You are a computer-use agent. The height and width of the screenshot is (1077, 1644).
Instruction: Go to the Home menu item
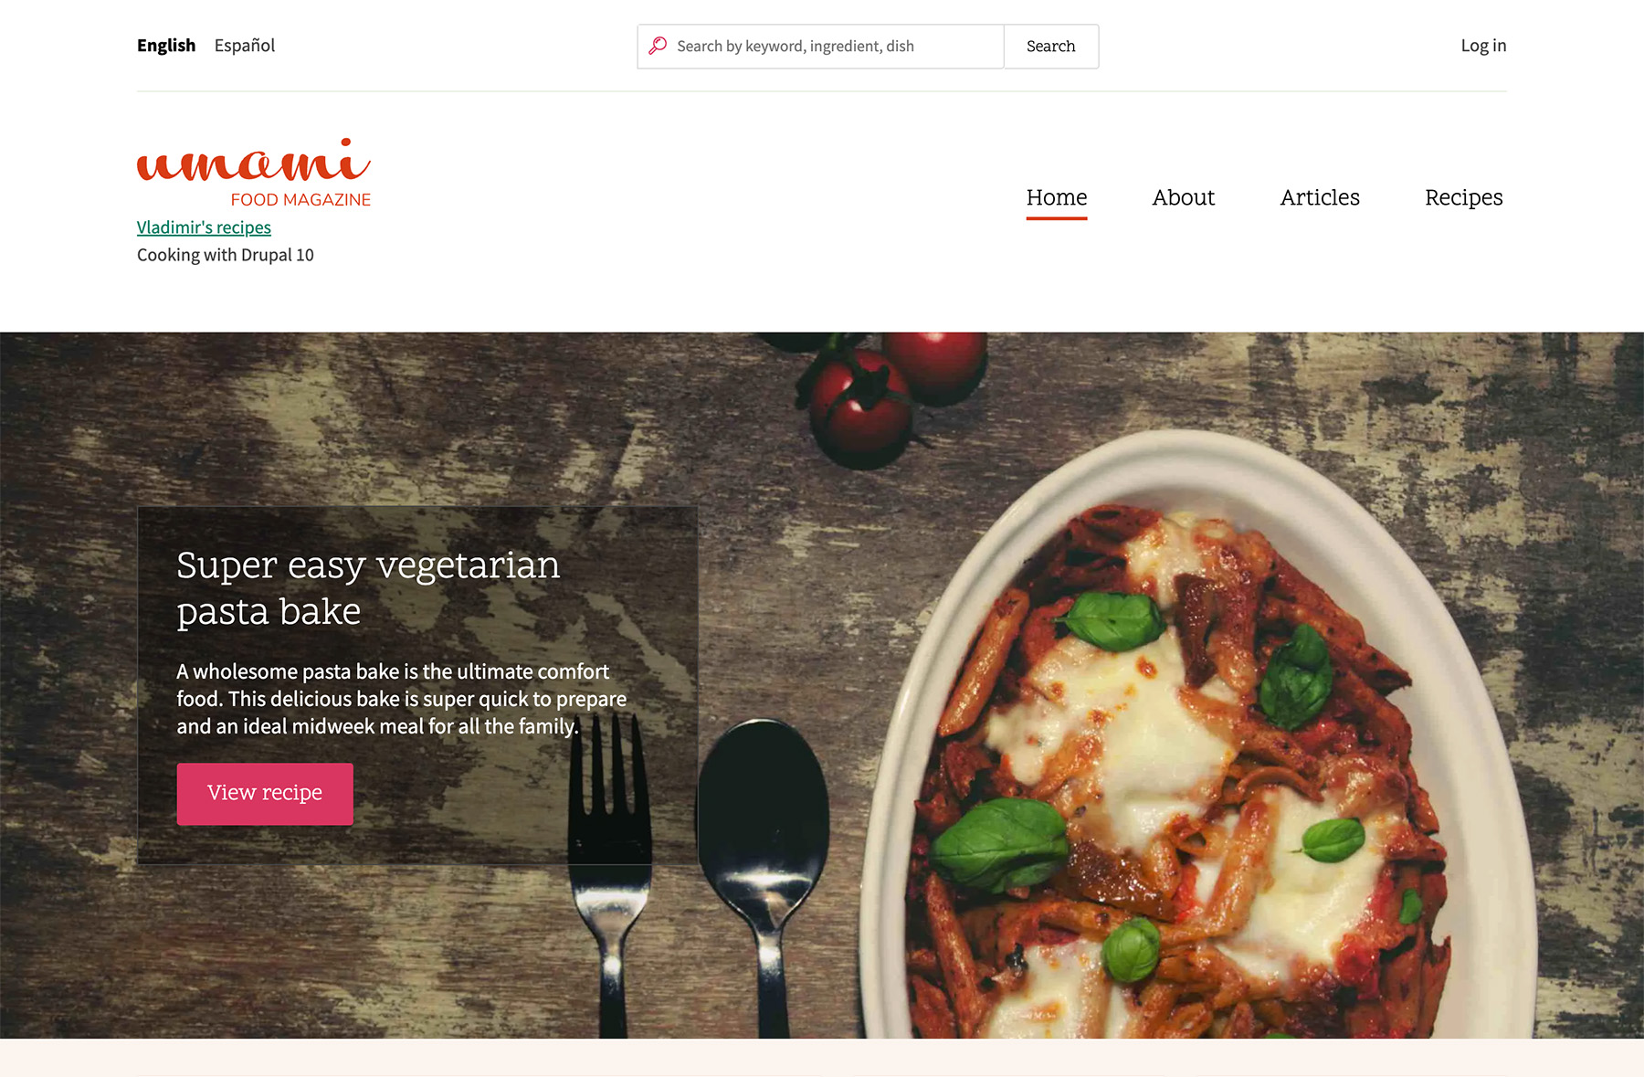(1057, 197)
